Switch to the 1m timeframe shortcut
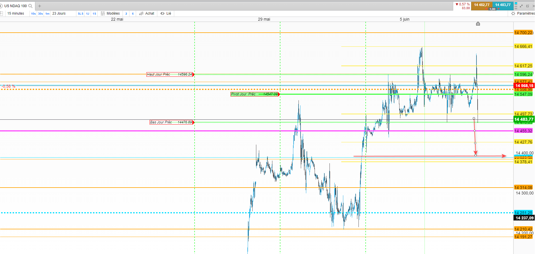535x254 pixels. (x=47, y=14)
